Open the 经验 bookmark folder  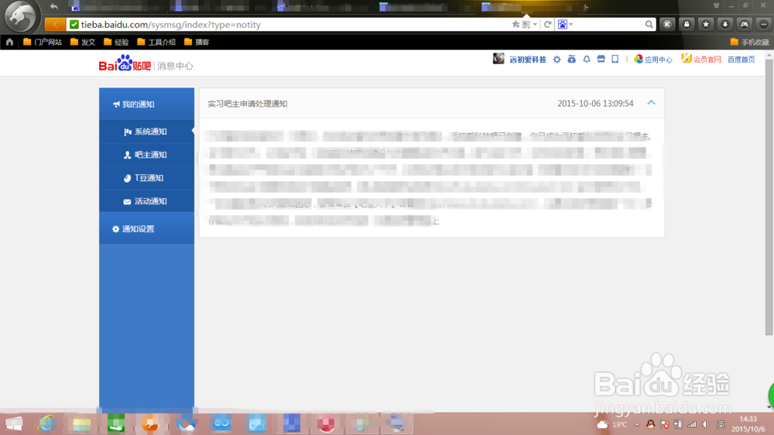(x=117, y=42)
